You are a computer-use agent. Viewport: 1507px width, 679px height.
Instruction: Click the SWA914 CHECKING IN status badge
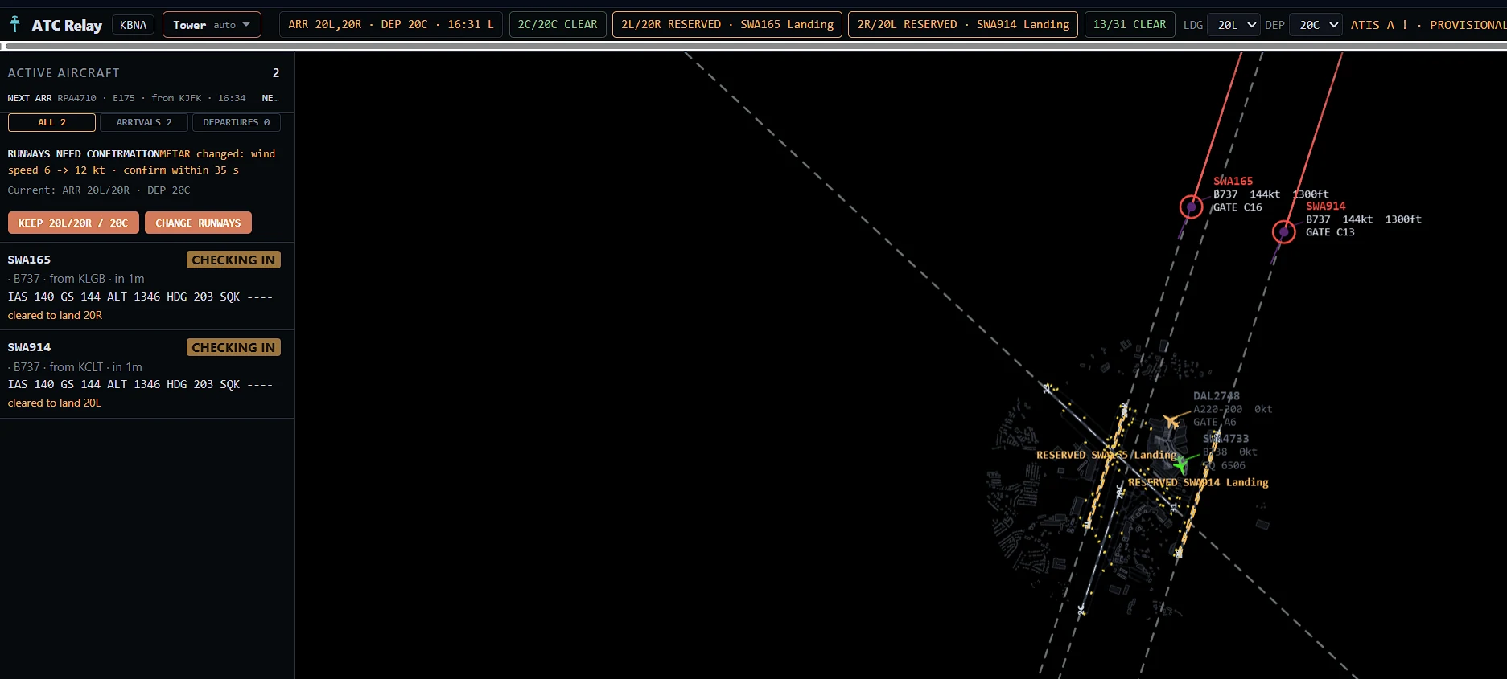point(233,347)
